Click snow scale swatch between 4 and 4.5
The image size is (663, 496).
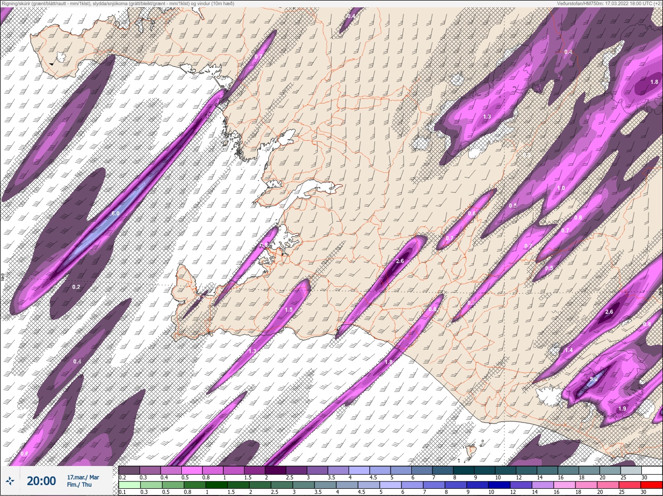click(x=359, y=470)
